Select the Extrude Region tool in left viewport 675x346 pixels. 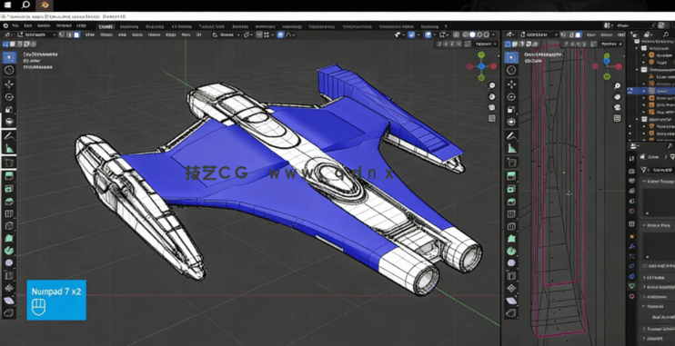[x=9, y=176]
